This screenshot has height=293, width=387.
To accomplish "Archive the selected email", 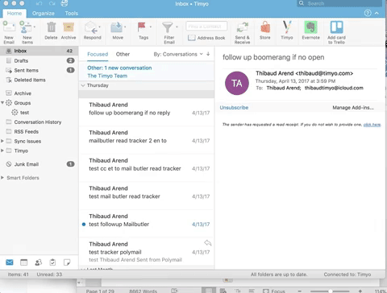I will pos(69,31).
